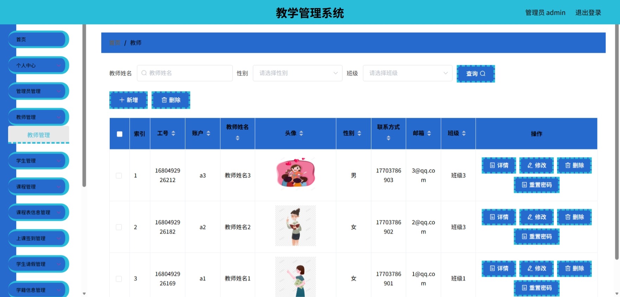This screenshot has height=297, width=620.
Task: Click cell text 1680492926212
Action: click(168, 175)
